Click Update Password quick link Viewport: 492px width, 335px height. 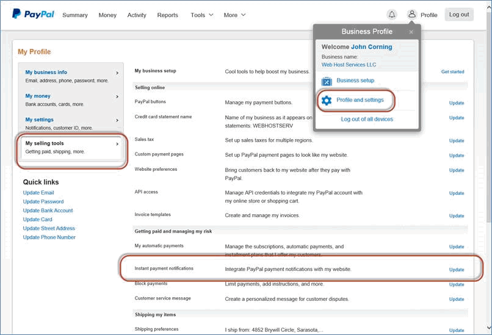point(43,202)
